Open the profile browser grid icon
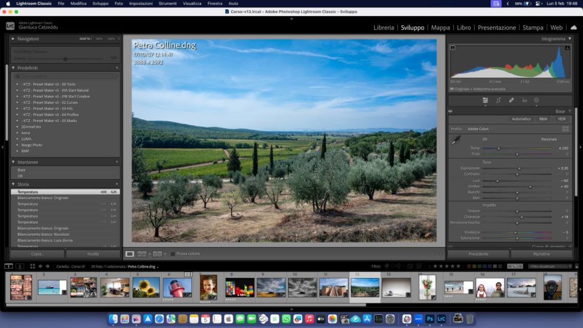The height and width of the screenshot is (328, 583). (x=565, y=129)
